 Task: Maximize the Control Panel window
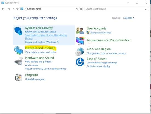coord(137,3)
